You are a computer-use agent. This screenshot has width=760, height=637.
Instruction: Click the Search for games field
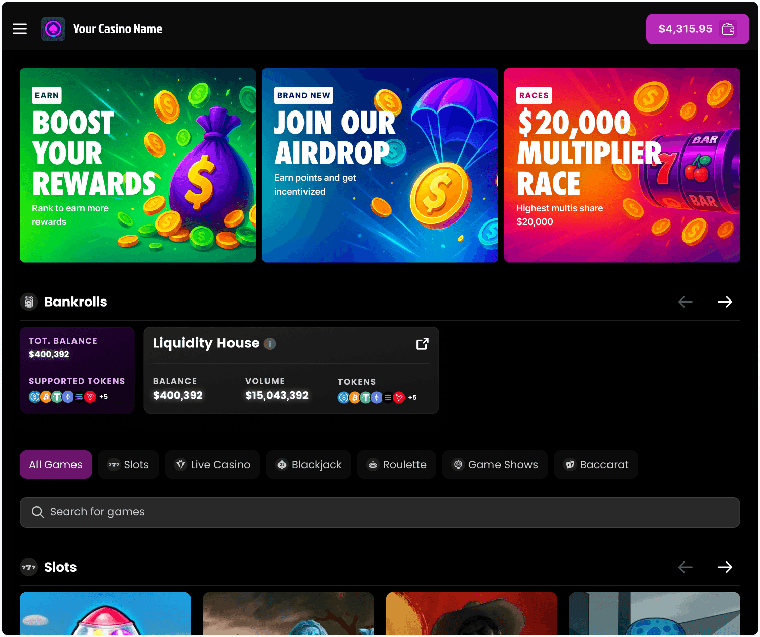380,512
